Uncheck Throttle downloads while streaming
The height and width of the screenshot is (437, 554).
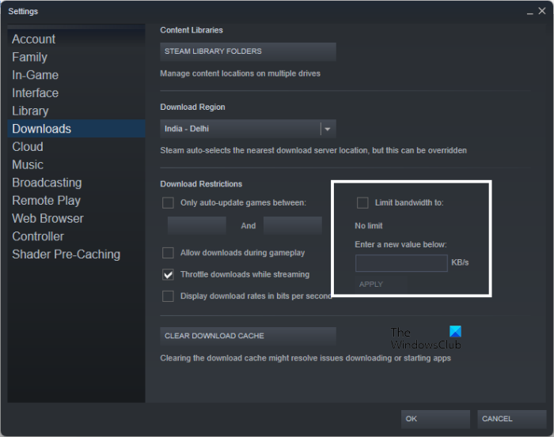(168, 274)
